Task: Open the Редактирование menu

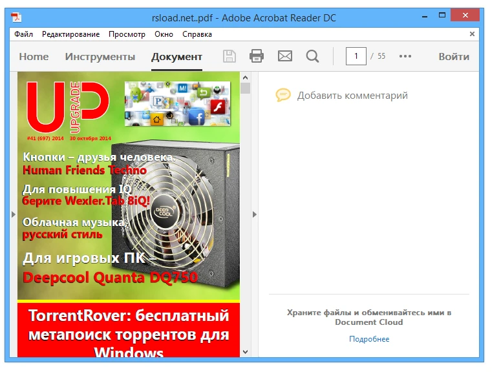Action: tap(70, 34)
